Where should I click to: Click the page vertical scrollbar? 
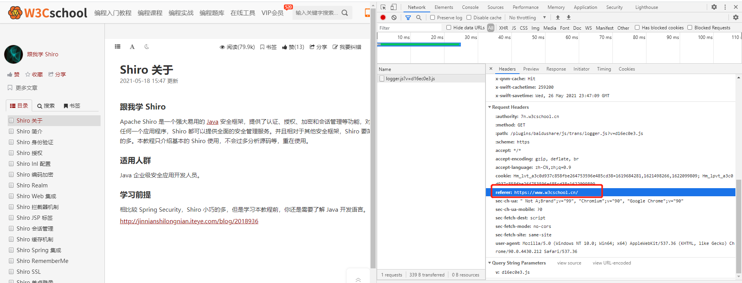(x=373, y=138)
